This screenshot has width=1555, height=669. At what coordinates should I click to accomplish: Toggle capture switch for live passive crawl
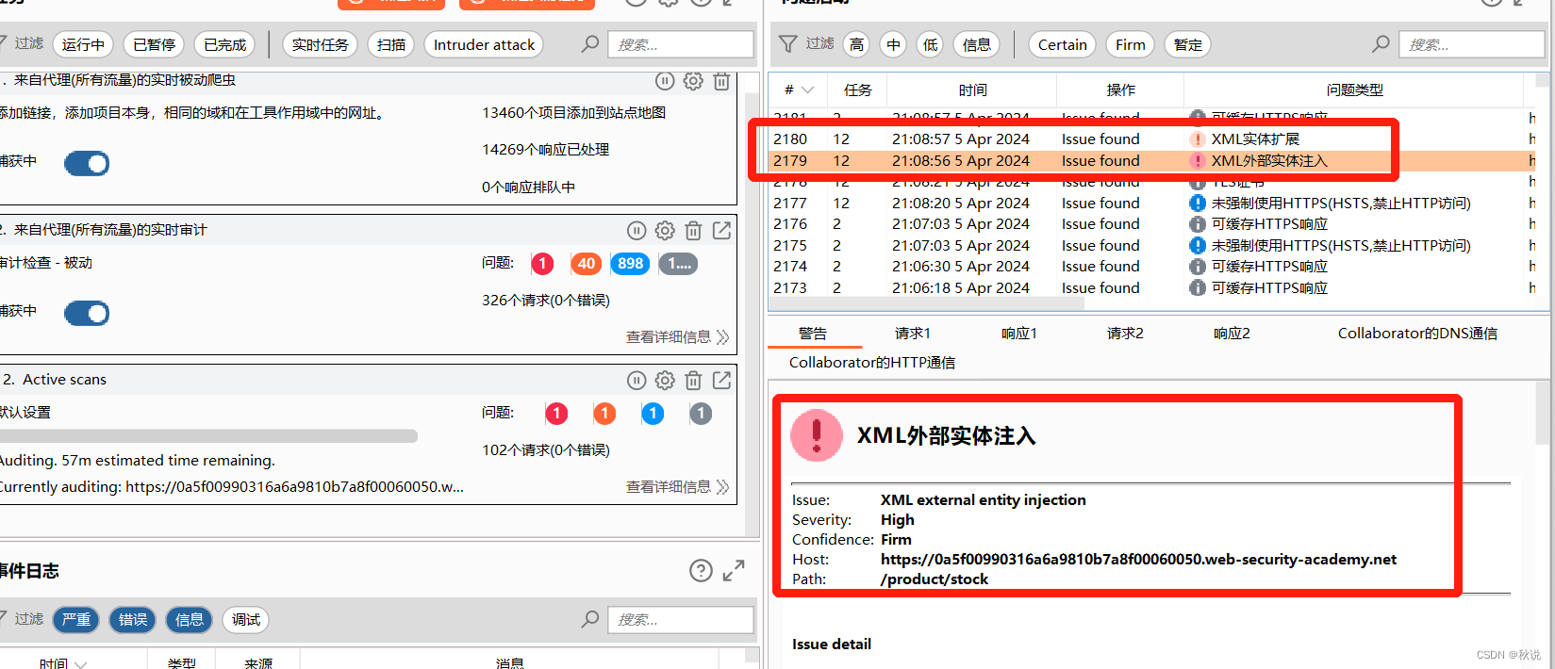87,164
